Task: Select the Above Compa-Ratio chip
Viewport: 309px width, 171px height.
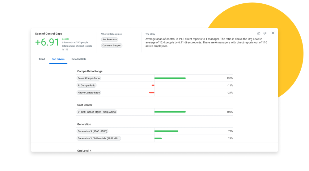Action: [89, 93]
